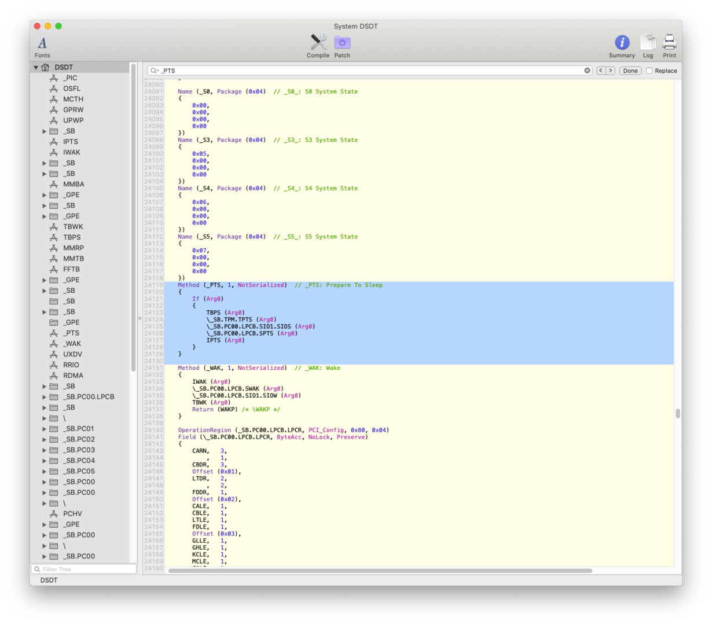Click the Done button
Screen dimensions: 712x625
pyautogui.click(x=630, y=71)
